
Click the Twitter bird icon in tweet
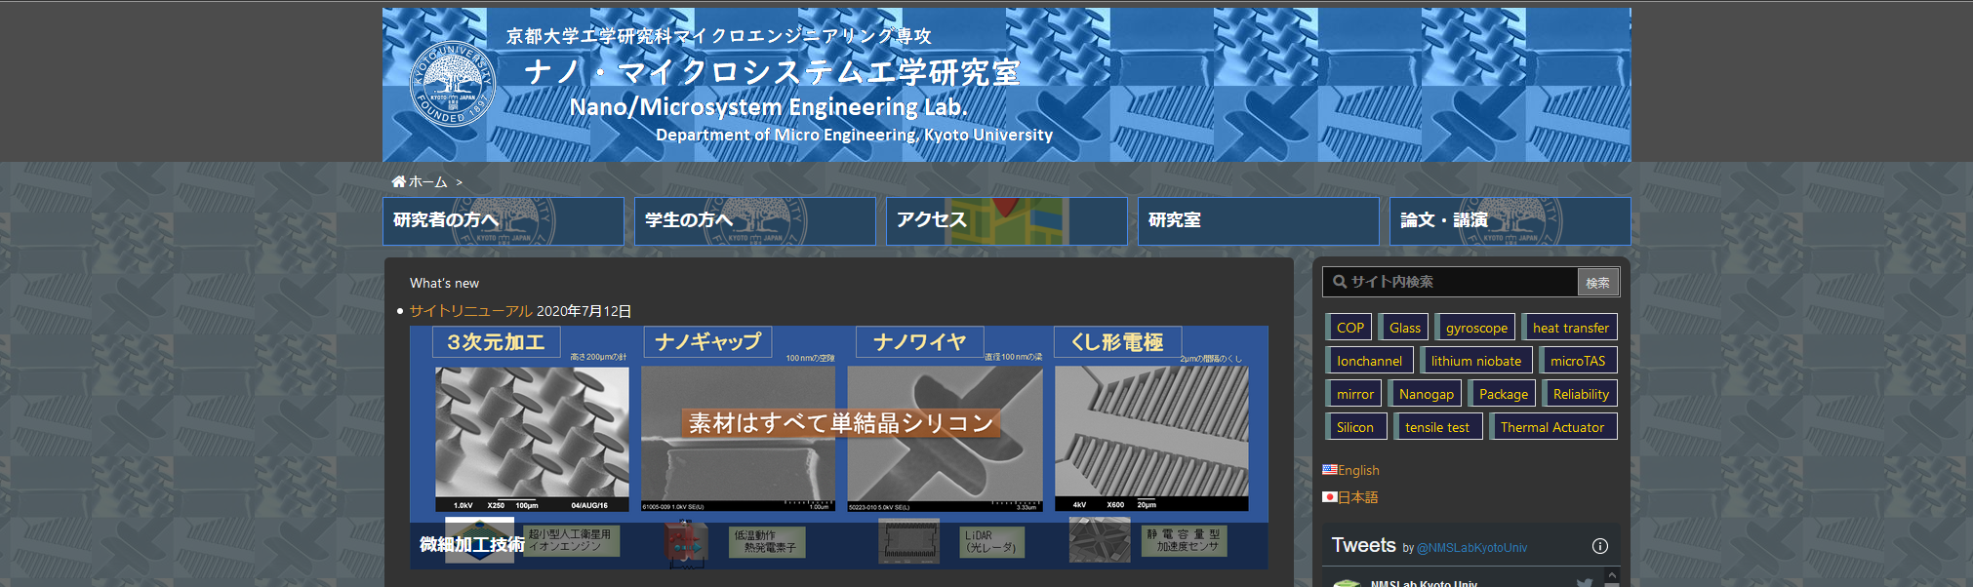pos(1585,582)
